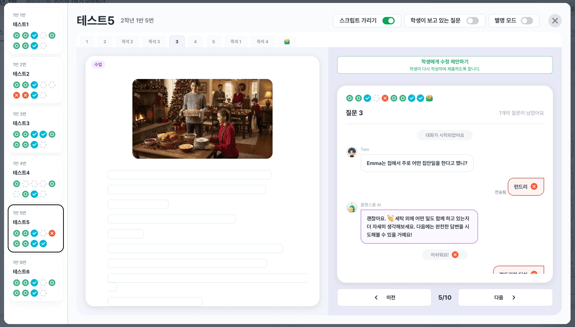The image size is (575, 327).
Task: Click the mail icon in 질문 3 progress row
Action: [429, 98]
